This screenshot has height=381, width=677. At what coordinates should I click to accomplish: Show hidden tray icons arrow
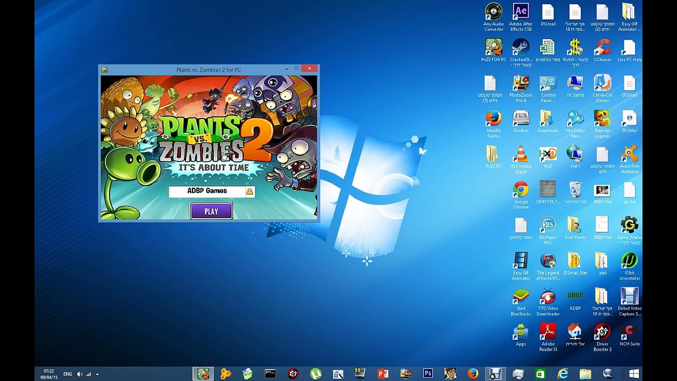pos(97,374)
